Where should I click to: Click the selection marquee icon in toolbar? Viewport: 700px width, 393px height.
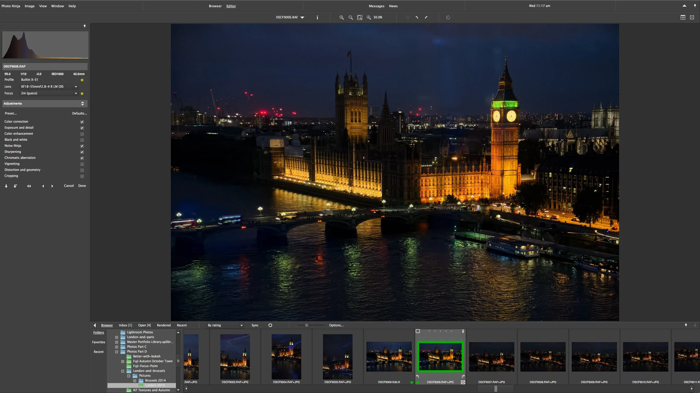point(448,17)
